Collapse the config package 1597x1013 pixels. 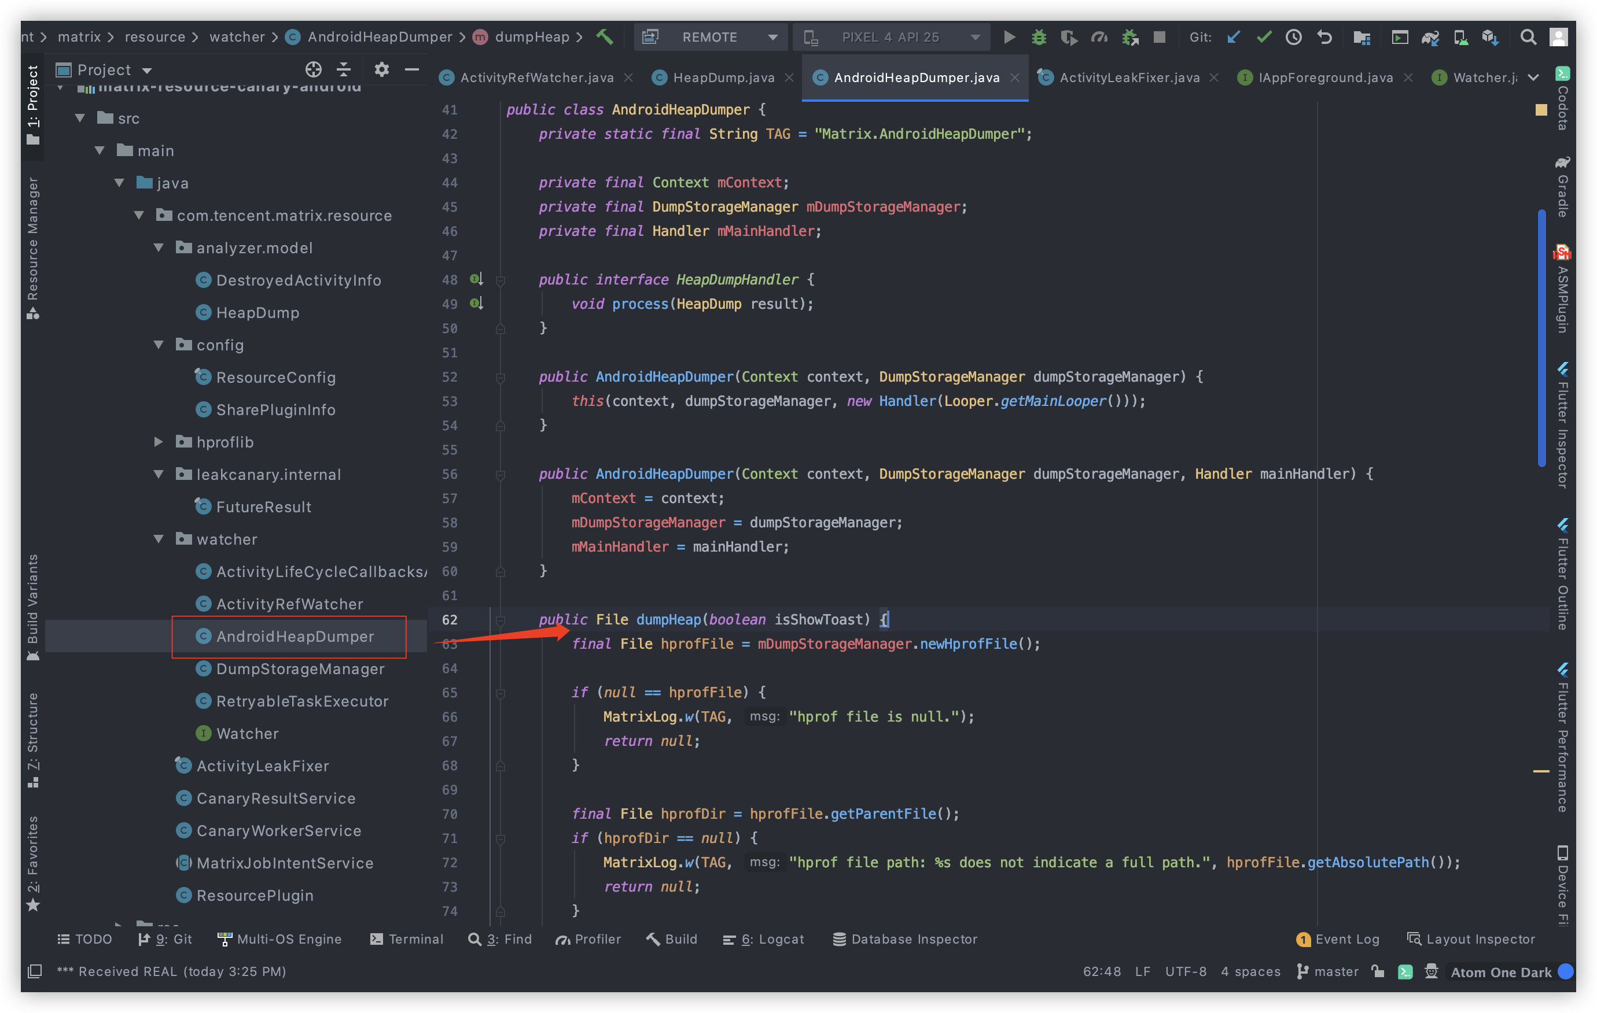click(159, 345)
